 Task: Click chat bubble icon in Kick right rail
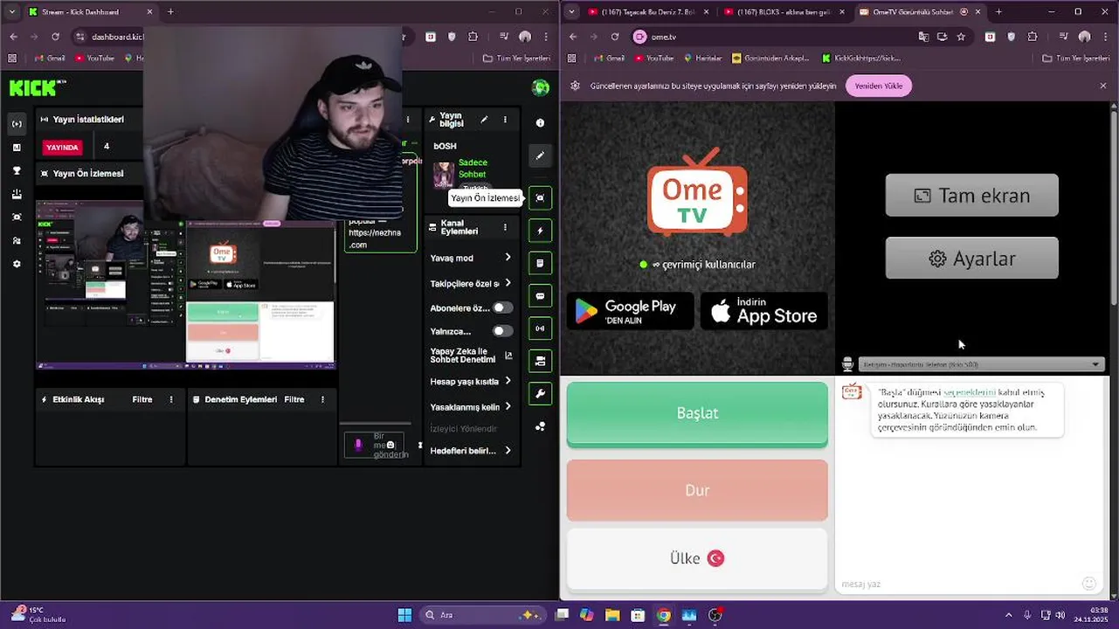point(540,296)
